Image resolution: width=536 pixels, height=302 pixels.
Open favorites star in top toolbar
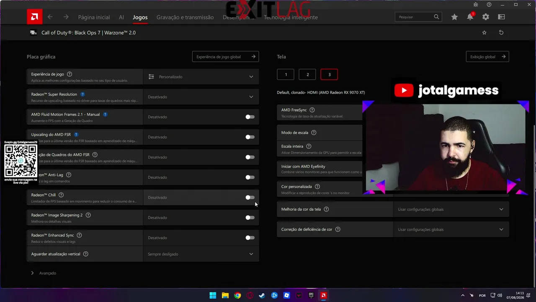pyautogui.click(x=454, y=17)
